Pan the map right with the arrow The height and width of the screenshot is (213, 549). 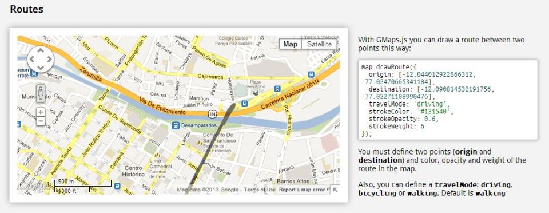[49, 59]
